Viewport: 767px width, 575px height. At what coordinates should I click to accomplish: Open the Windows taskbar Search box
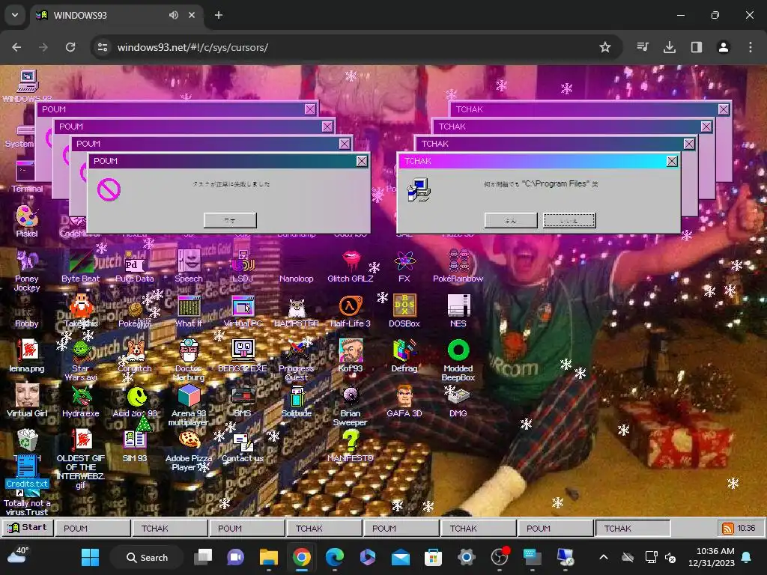(x=147, y=557)
